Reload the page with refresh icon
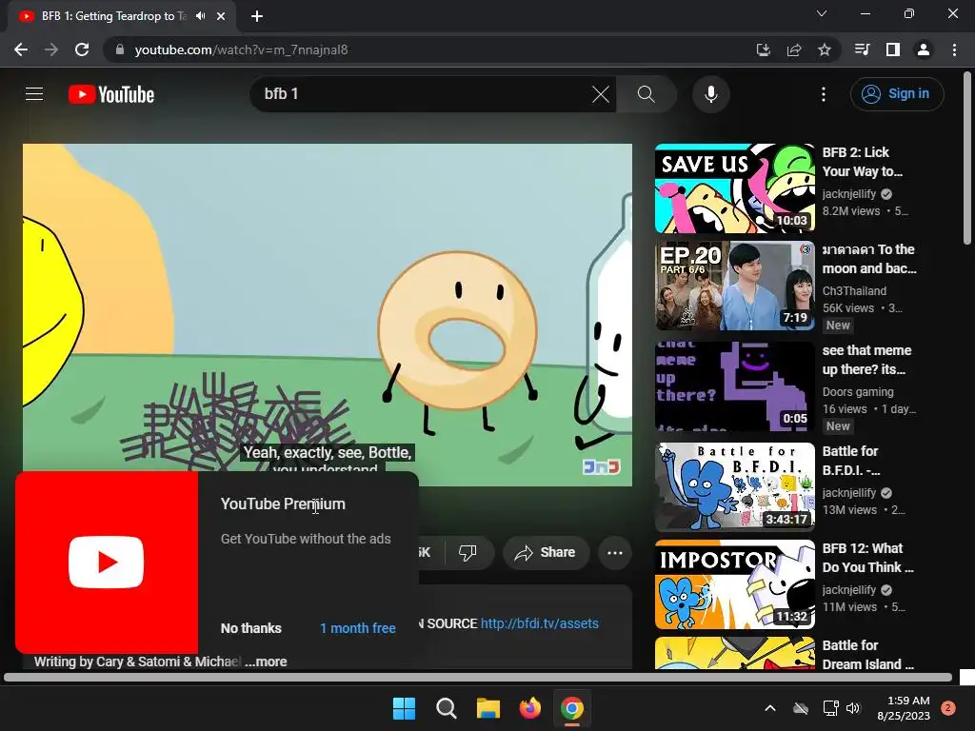This screenshot has width=975, height=731. tap(82, 49)
